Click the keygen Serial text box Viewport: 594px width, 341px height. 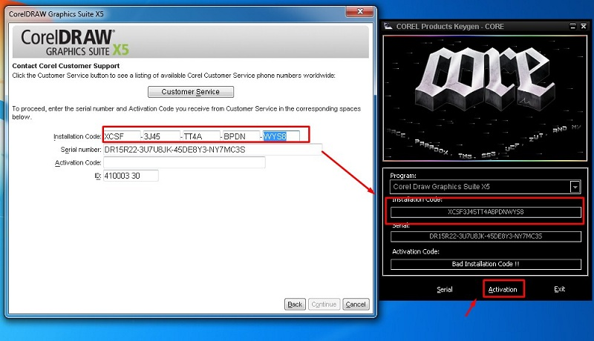point(486,236)
